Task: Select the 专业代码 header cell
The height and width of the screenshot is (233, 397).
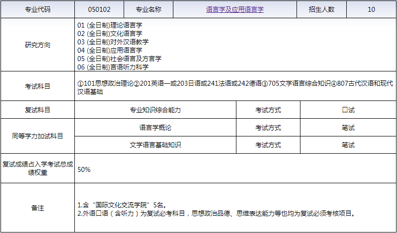Action: pyautogui.click(x=37, y=9)
